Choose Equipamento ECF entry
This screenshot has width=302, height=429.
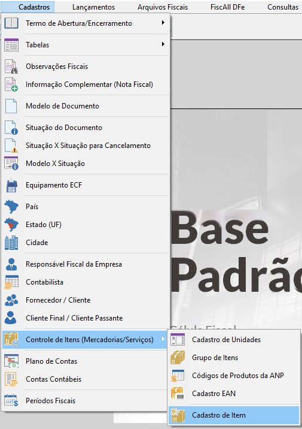(86, 185)
